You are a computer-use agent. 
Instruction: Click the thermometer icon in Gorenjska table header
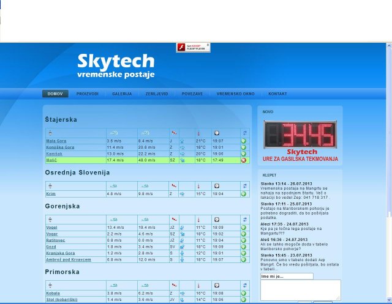[198, 220]
